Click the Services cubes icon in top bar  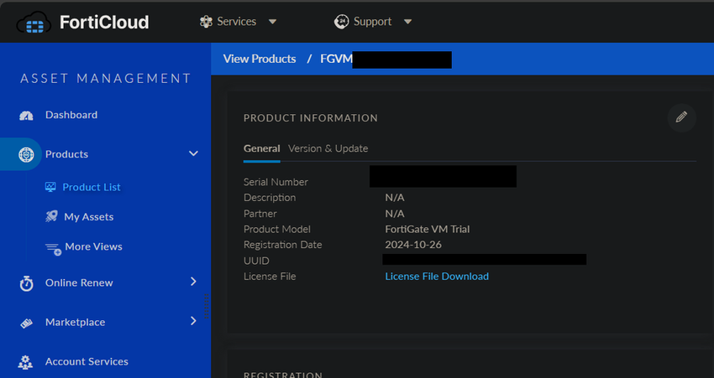pos(205,22)
